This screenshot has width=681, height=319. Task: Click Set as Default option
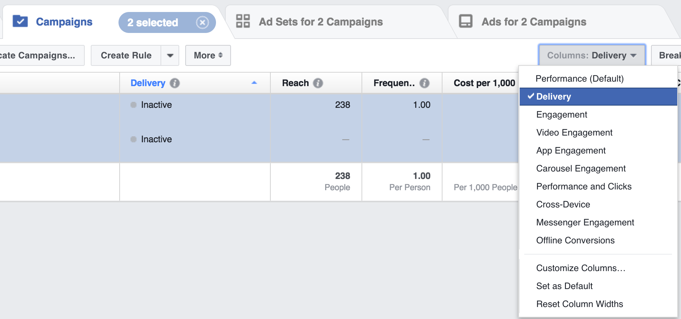pyautogui.click(x=598, y=286)
